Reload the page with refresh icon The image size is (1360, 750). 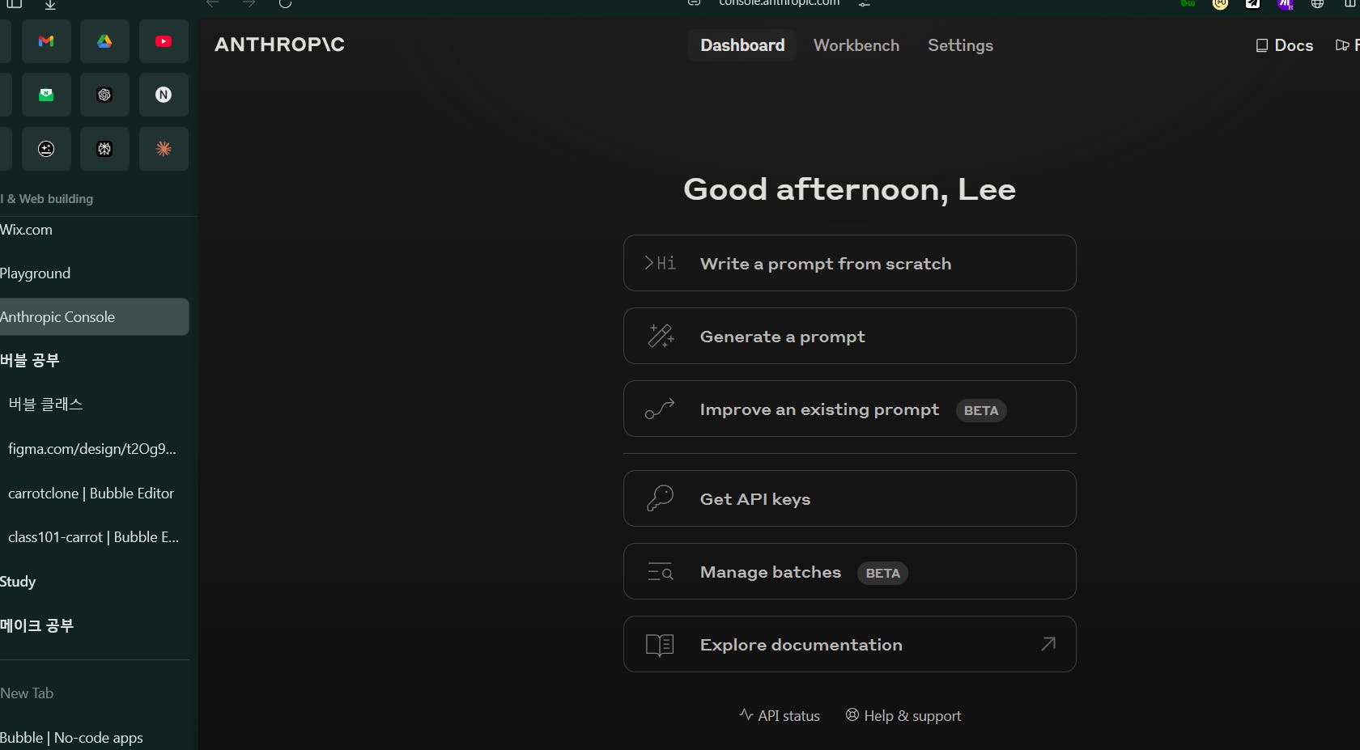tap(285, 3)
